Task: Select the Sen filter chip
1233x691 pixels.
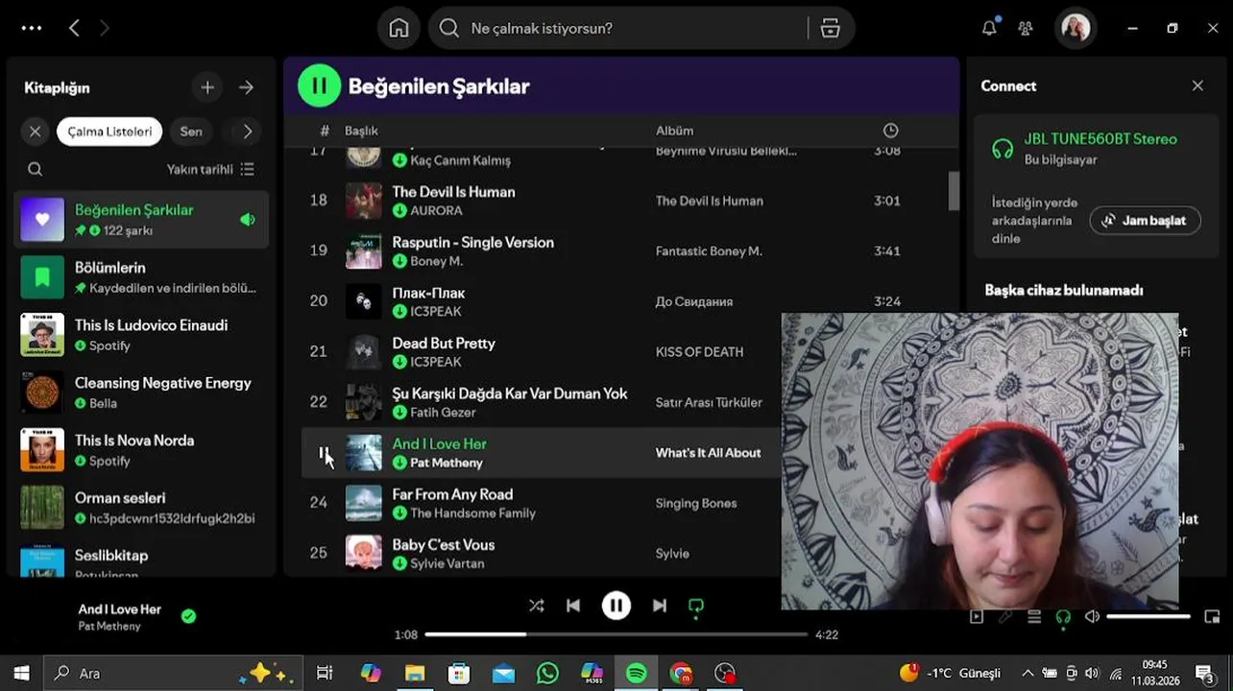Action: tap(191, 131)
